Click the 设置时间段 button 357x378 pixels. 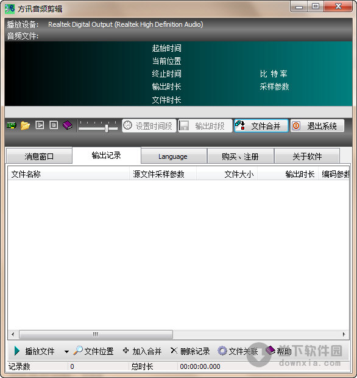(x=149, y=125)
